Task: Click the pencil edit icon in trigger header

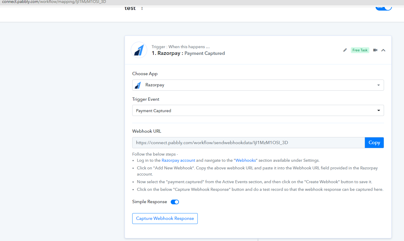Action: coord(345,50)
